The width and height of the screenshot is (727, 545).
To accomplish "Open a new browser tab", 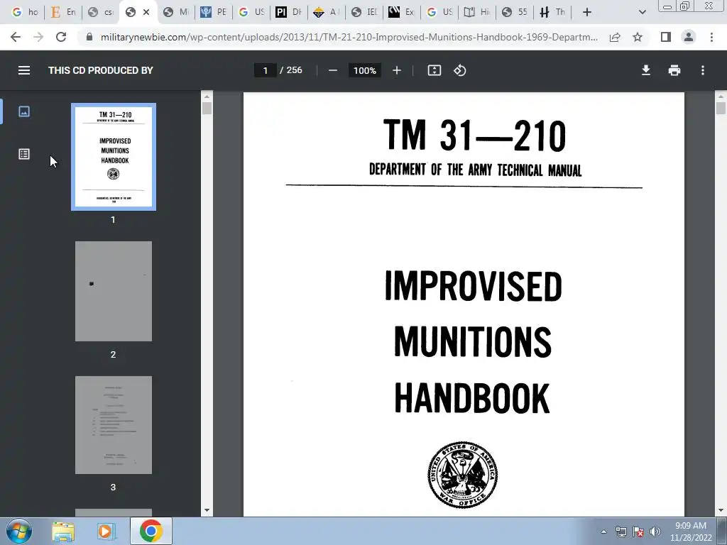I will (x=587, y=12).
